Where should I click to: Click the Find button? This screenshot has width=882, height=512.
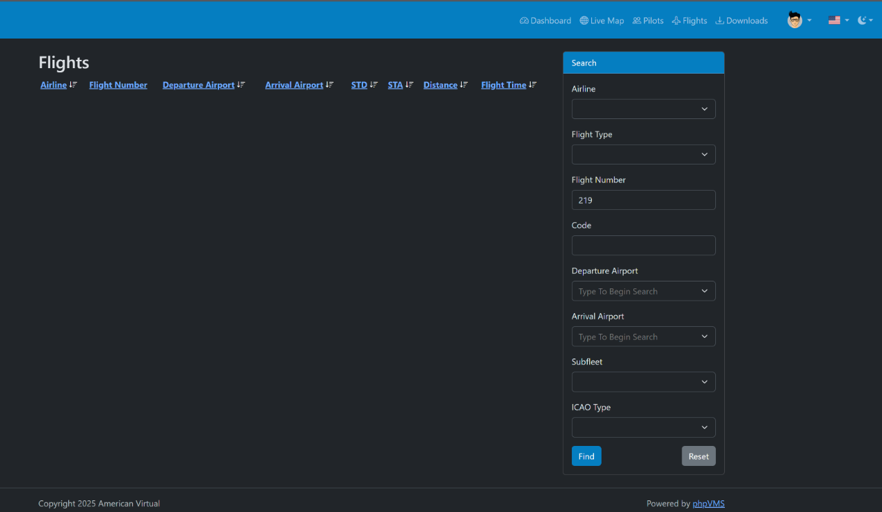click(x=586, y=456)
